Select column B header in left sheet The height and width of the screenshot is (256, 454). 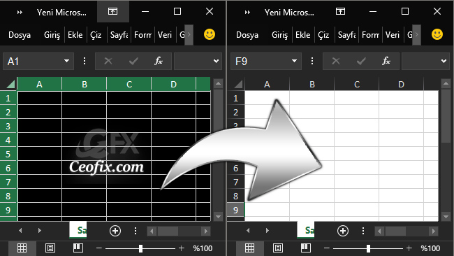coord(85,84)
